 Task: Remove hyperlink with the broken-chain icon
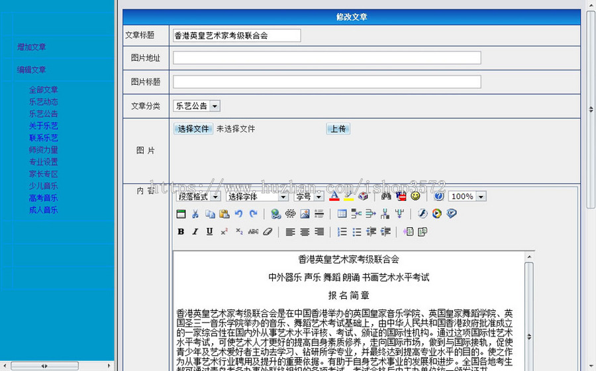pyautogui.click(x=291, y=214)
